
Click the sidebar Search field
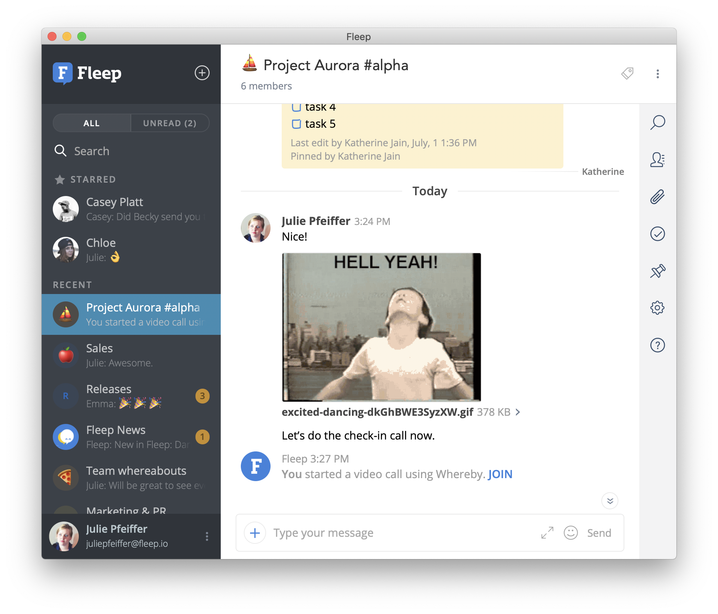click(x=131, y=151)
